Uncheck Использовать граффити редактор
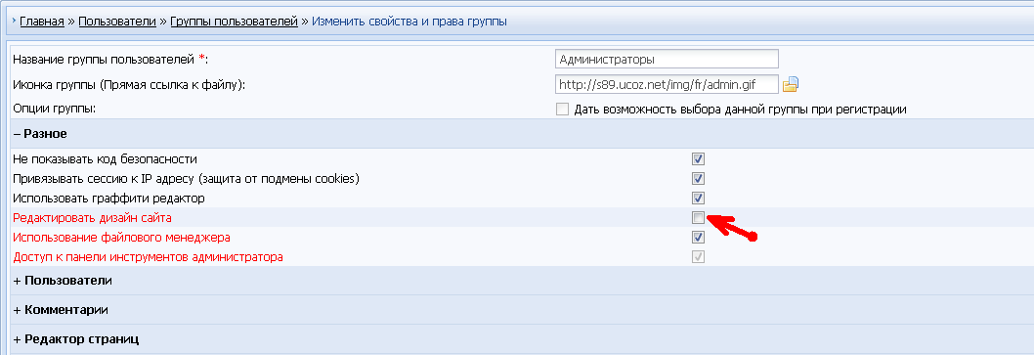The height and width of the screenshot is (355, 1034). [699, 198]
